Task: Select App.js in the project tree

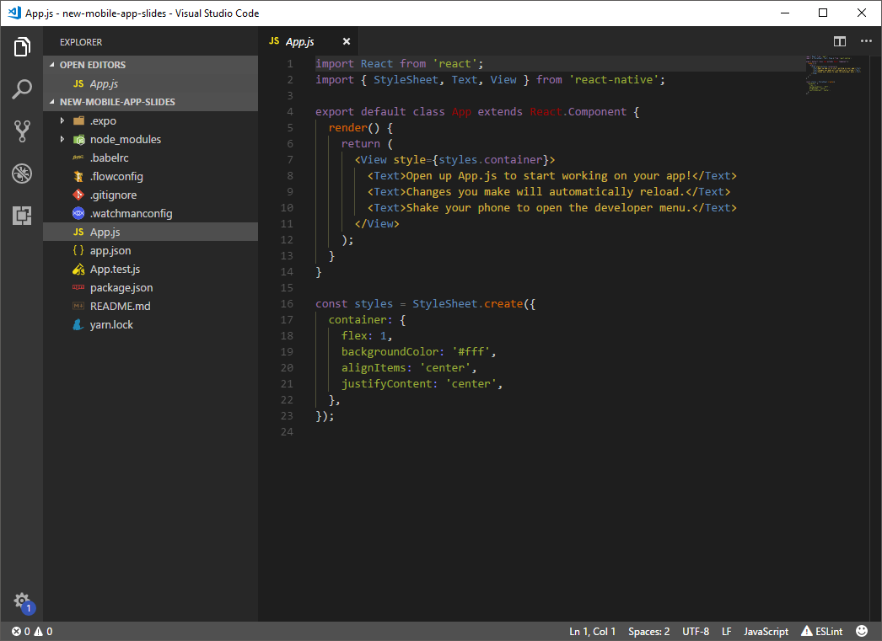Action: pyautogui.click(x=151, y=232)
